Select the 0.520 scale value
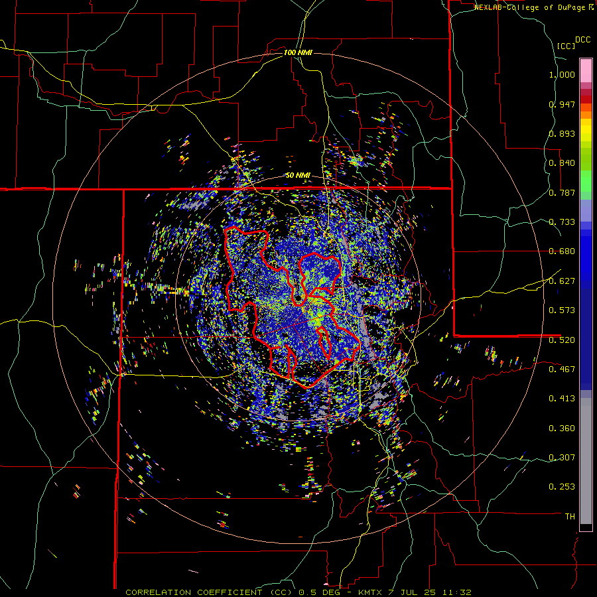The width and height of the screenshot is (597, 597). (562, 340)
